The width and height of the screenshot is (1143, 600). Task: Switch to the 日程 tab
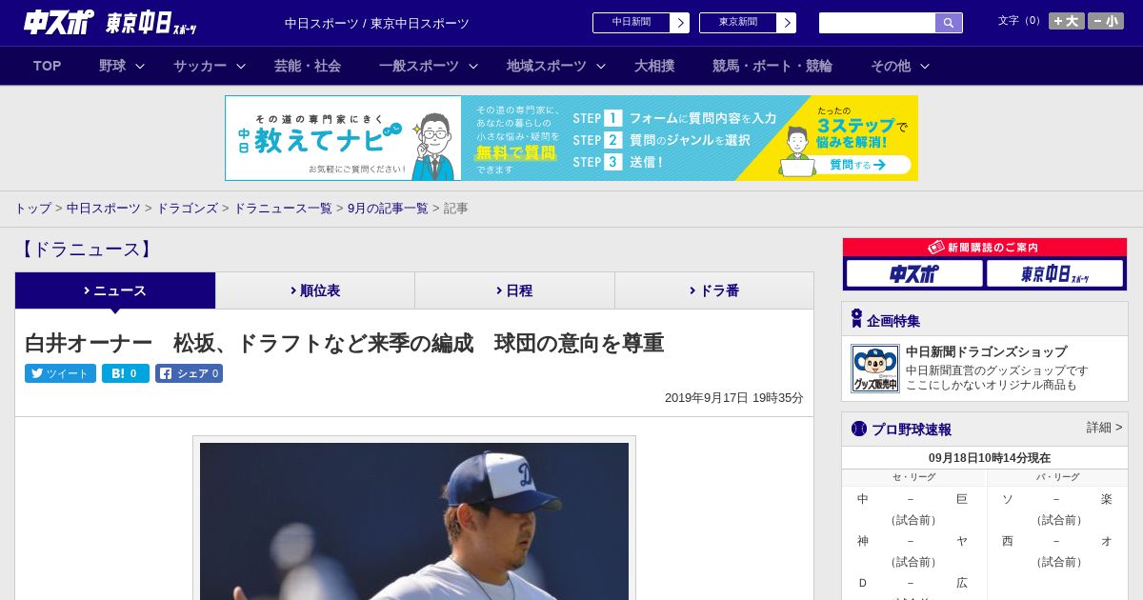(x=514, y=290)
